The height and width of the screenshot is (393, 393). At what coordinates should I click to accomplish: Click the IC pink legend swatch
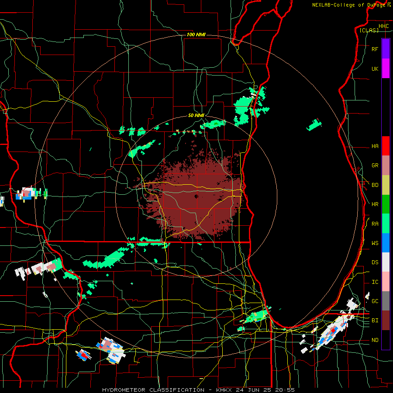tap(386, 282)
